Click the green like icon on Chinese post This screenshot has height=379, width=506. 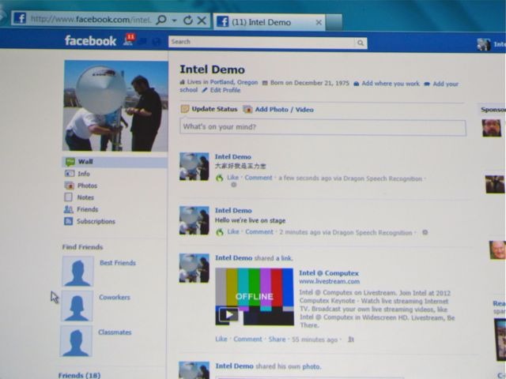[220, 178]
